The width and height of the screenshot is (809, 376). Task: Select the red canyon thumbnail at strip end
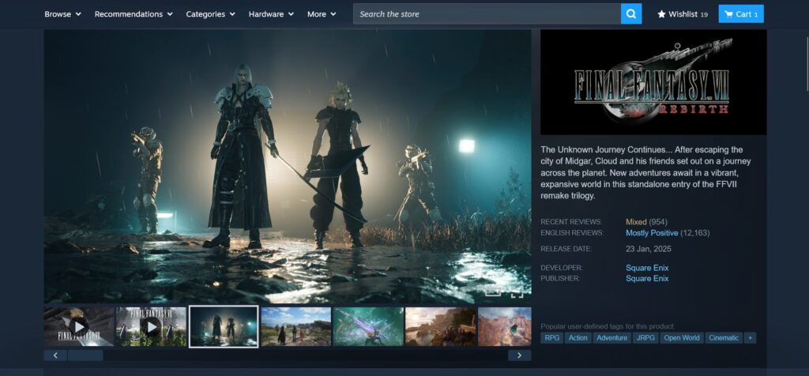coord(505,326)
